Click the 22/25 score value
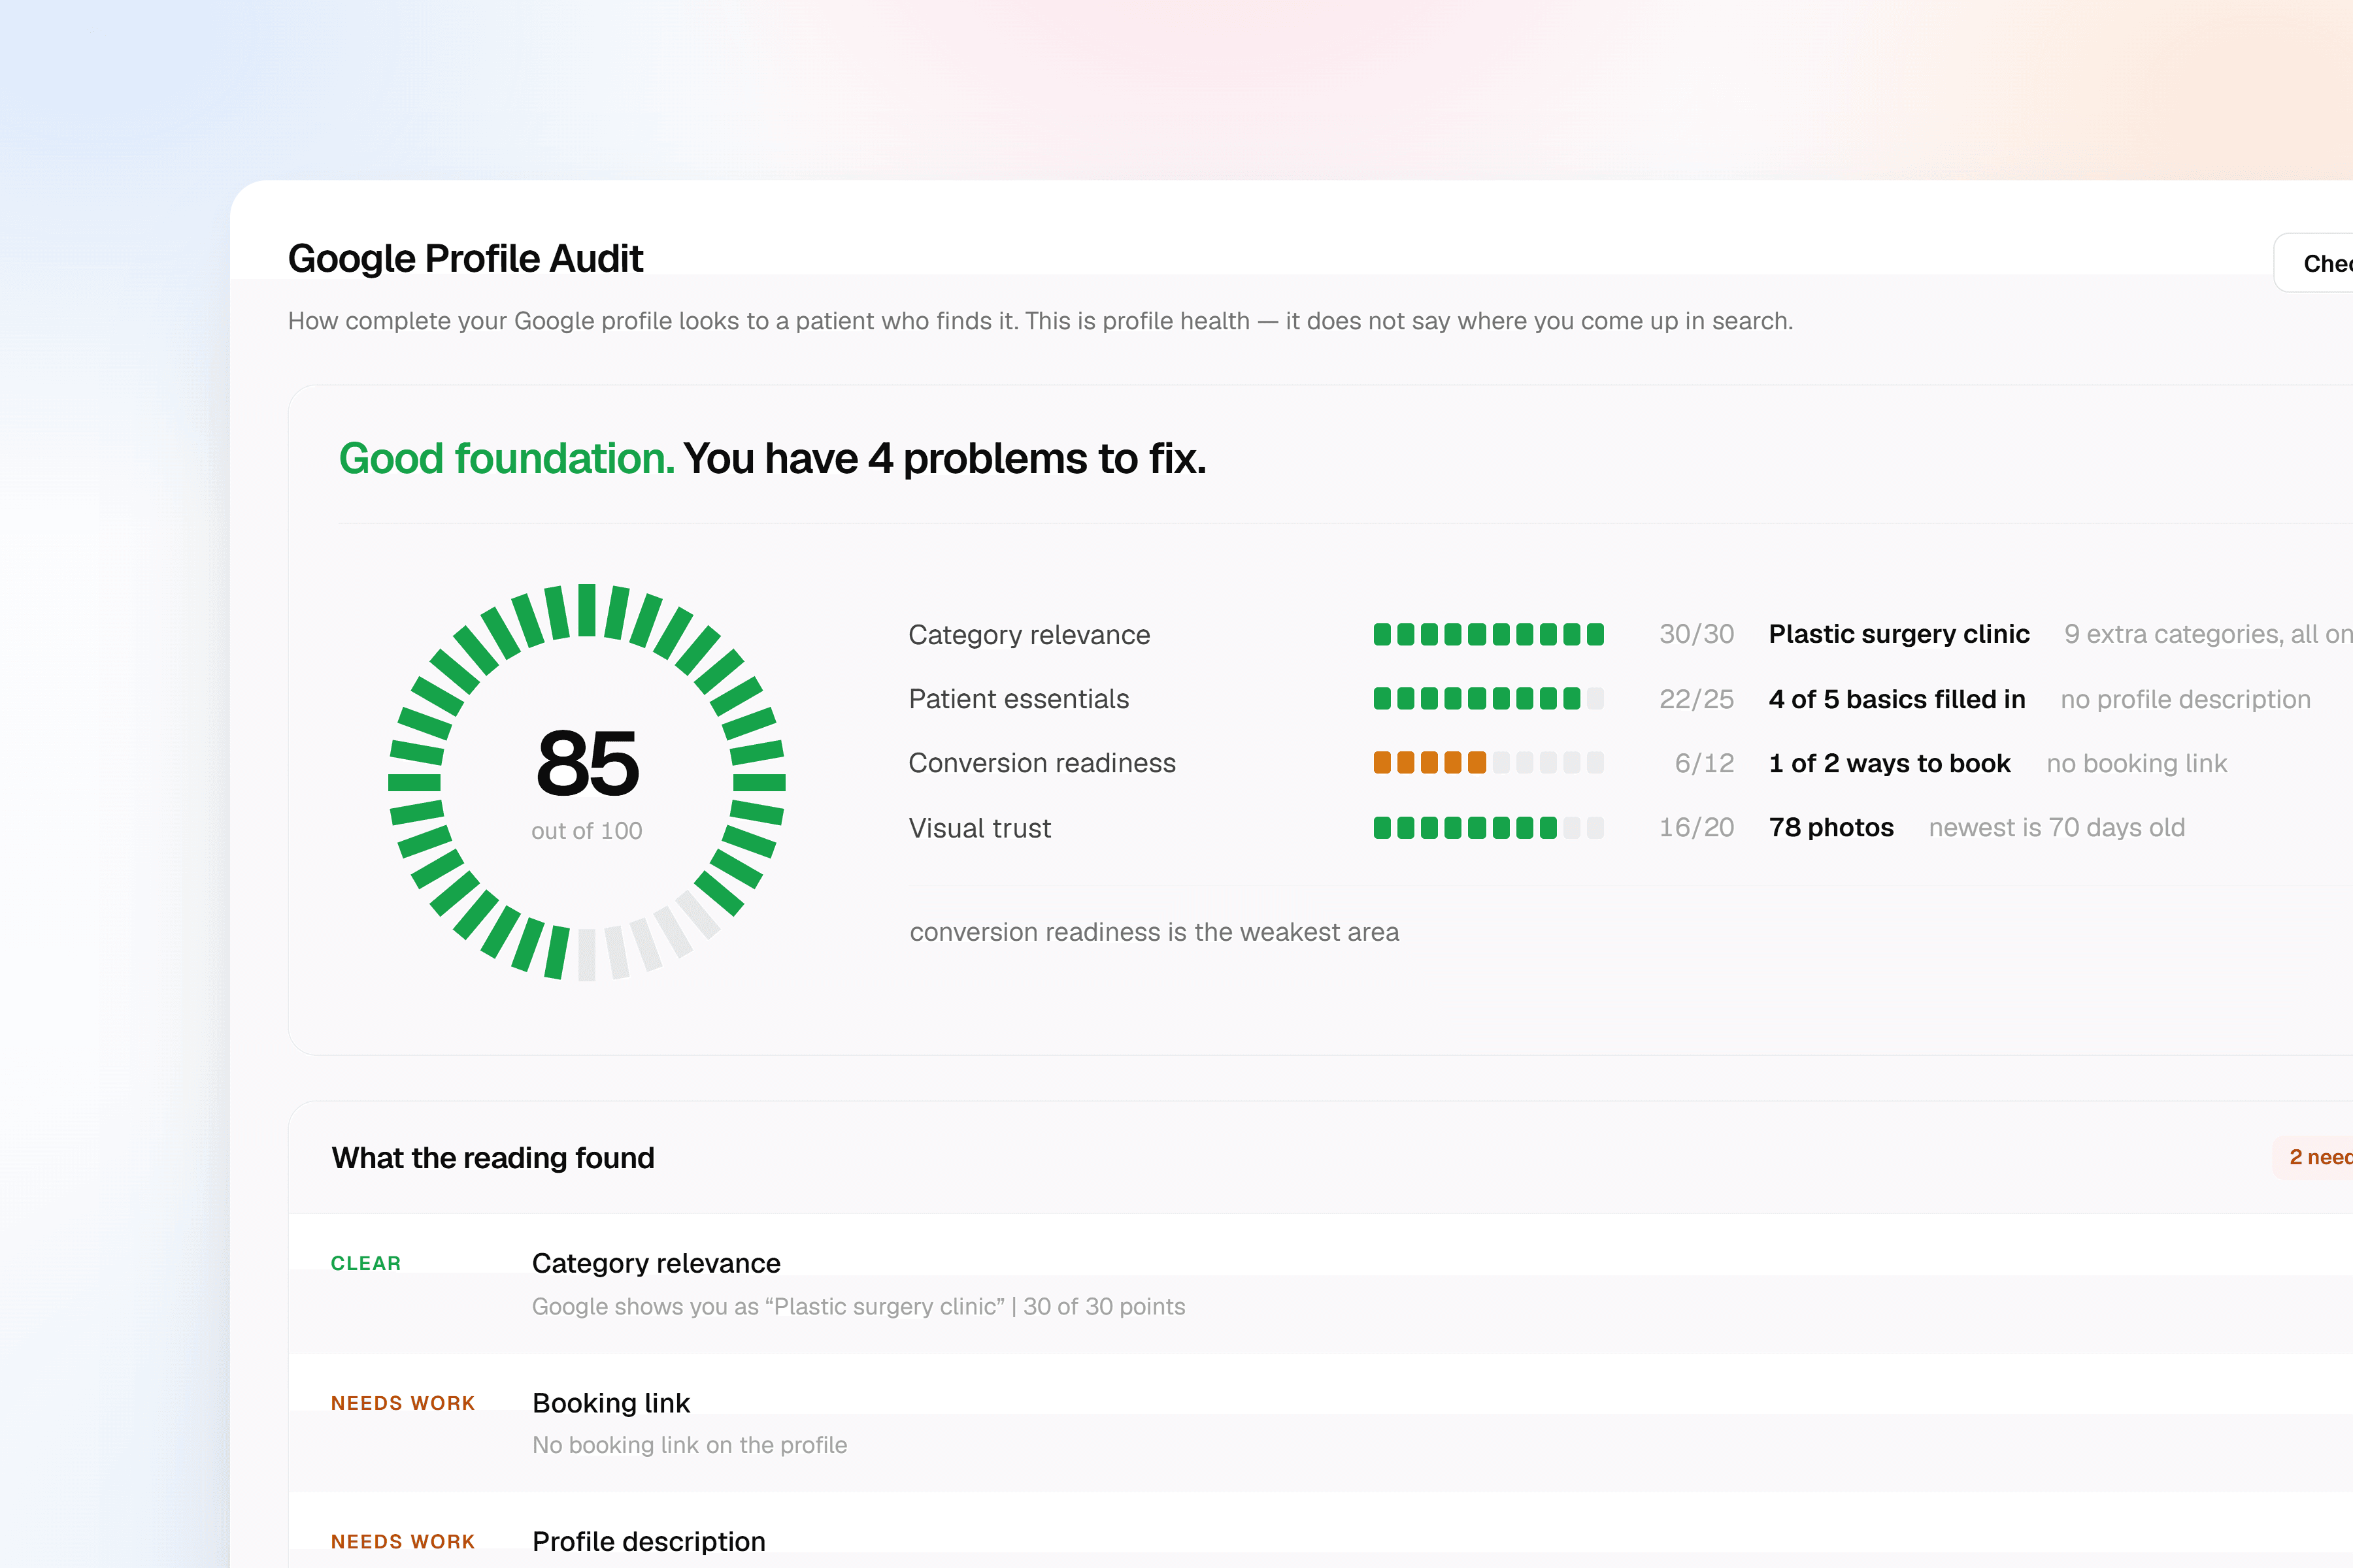Screen dimensions: 2353x1568 click(1695, 699)
